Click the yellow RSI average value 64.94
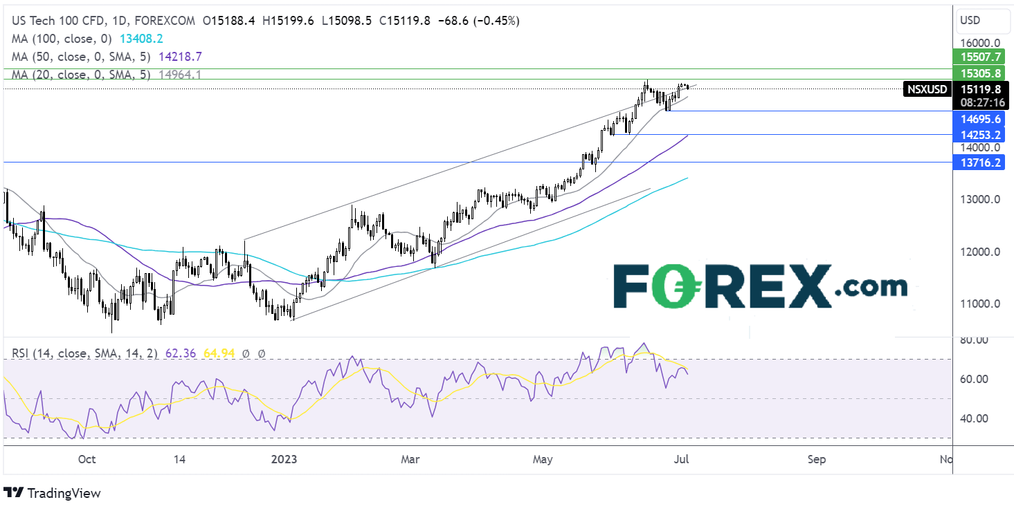Viewport: 1014px width, 511px height. coord(219,353)
